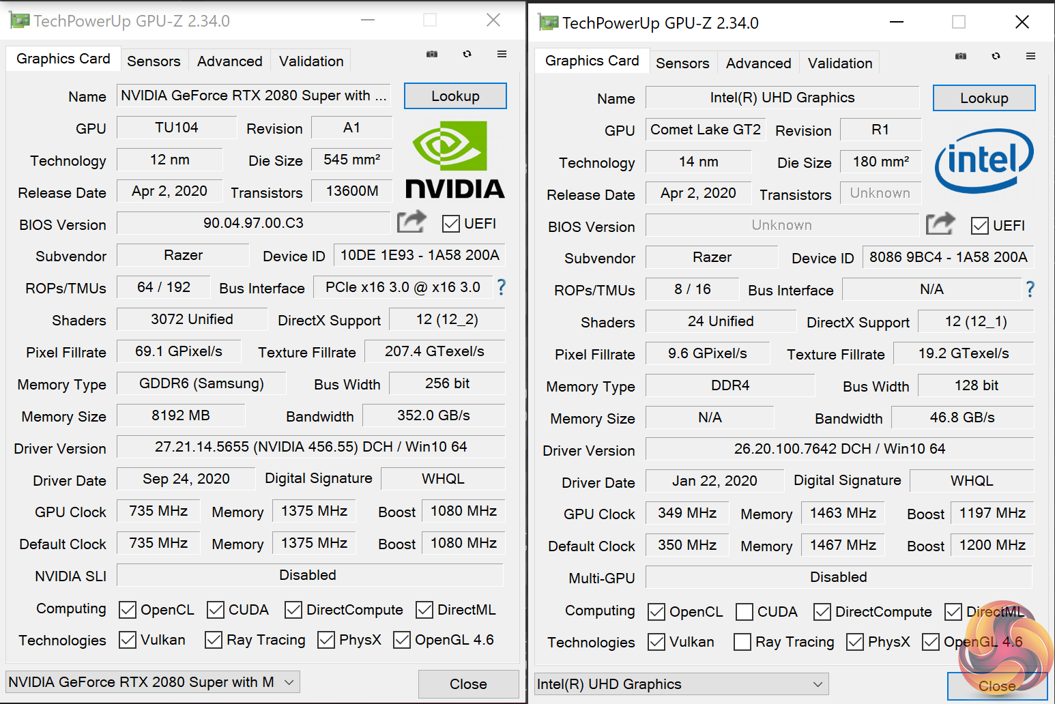Click the GPU-Z app icon in the Intel window title bar

click(x=549, y=23)
